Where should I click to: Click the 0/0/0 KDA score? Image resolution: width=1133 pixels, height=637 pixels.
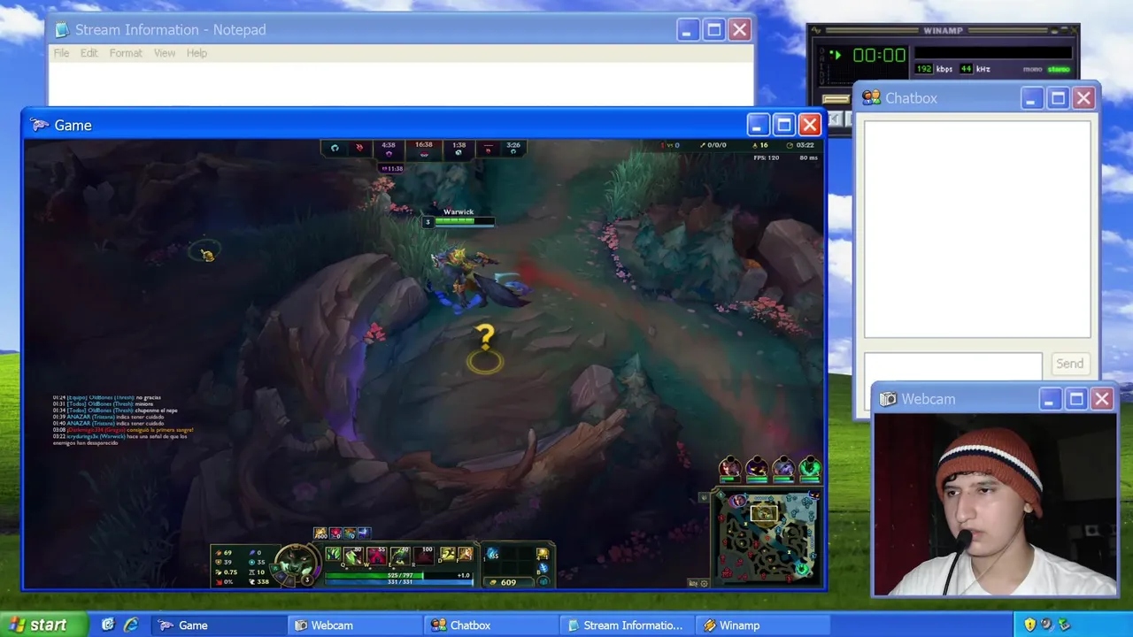716,145
